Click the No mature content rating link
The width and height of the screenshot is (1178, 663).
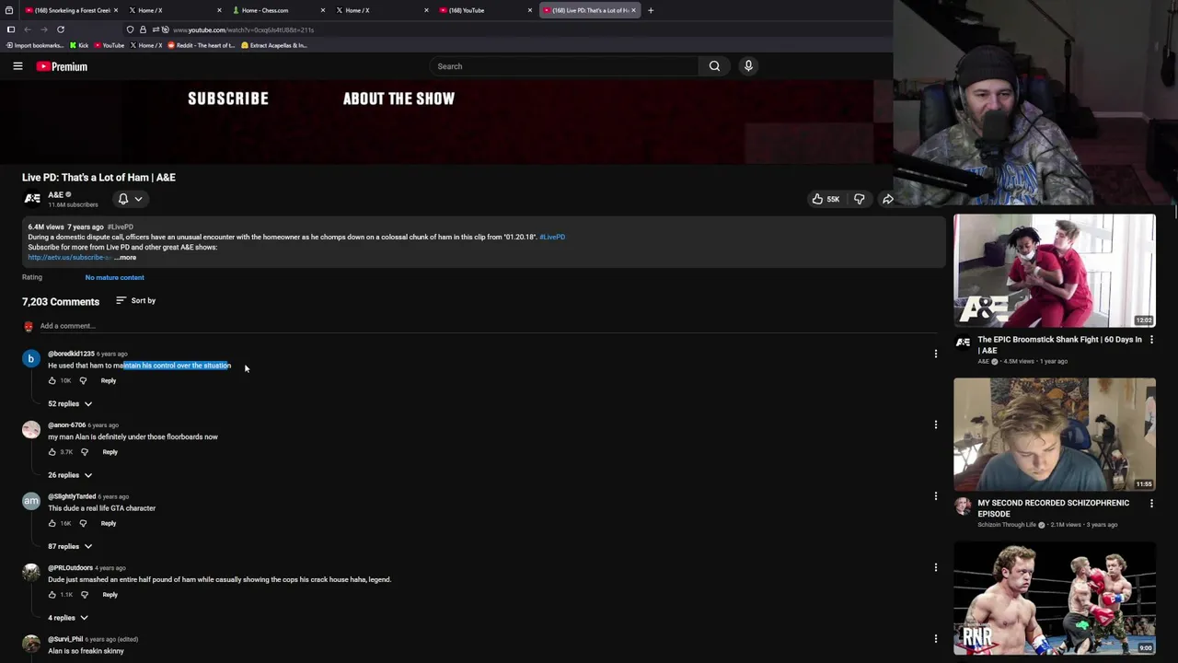pos(114,277)
